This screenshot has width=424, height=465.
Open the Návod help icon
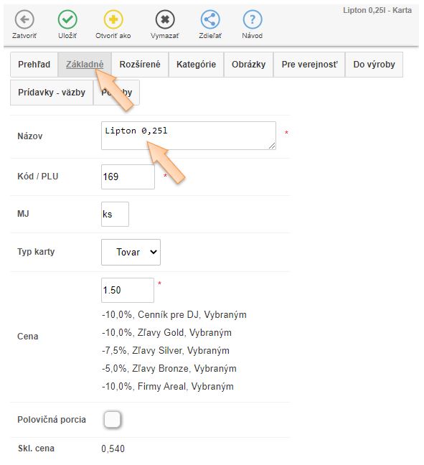[x=253, y=19]
